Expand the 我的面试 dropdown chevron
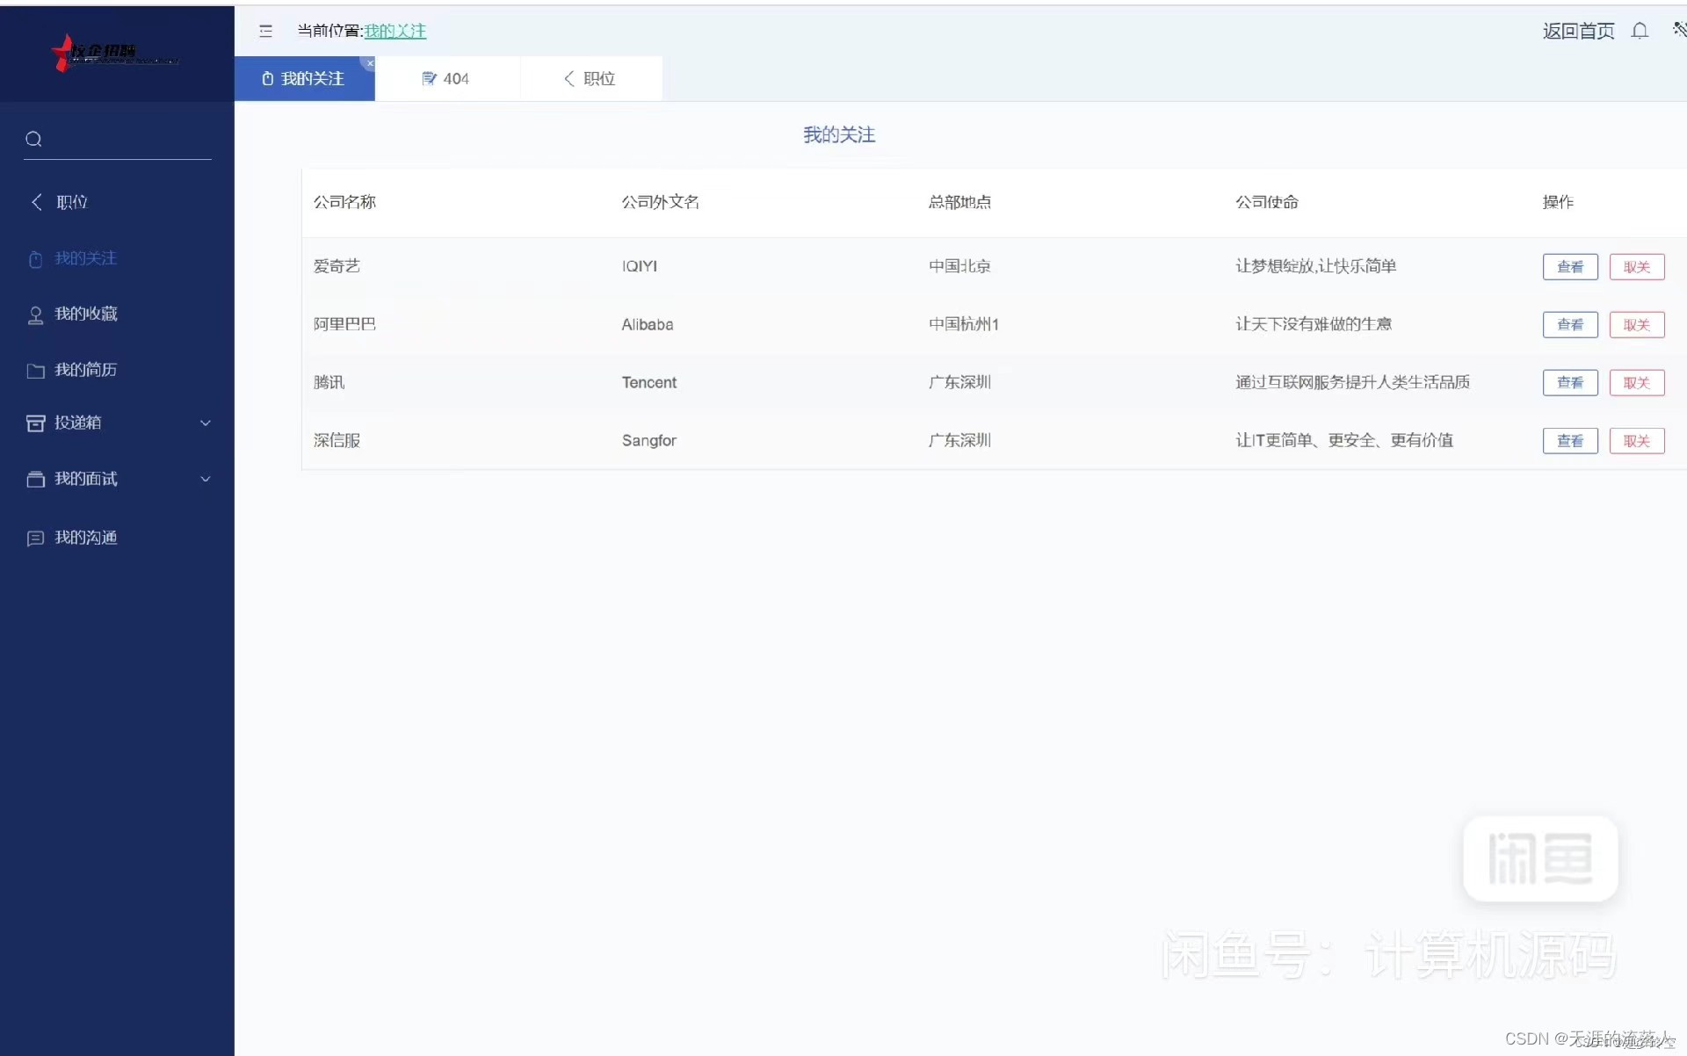 click(x=205, y=479)
